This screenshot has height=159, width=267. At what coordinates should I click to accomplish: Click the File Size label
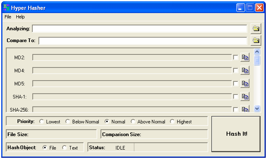click(x=18, y=134)
